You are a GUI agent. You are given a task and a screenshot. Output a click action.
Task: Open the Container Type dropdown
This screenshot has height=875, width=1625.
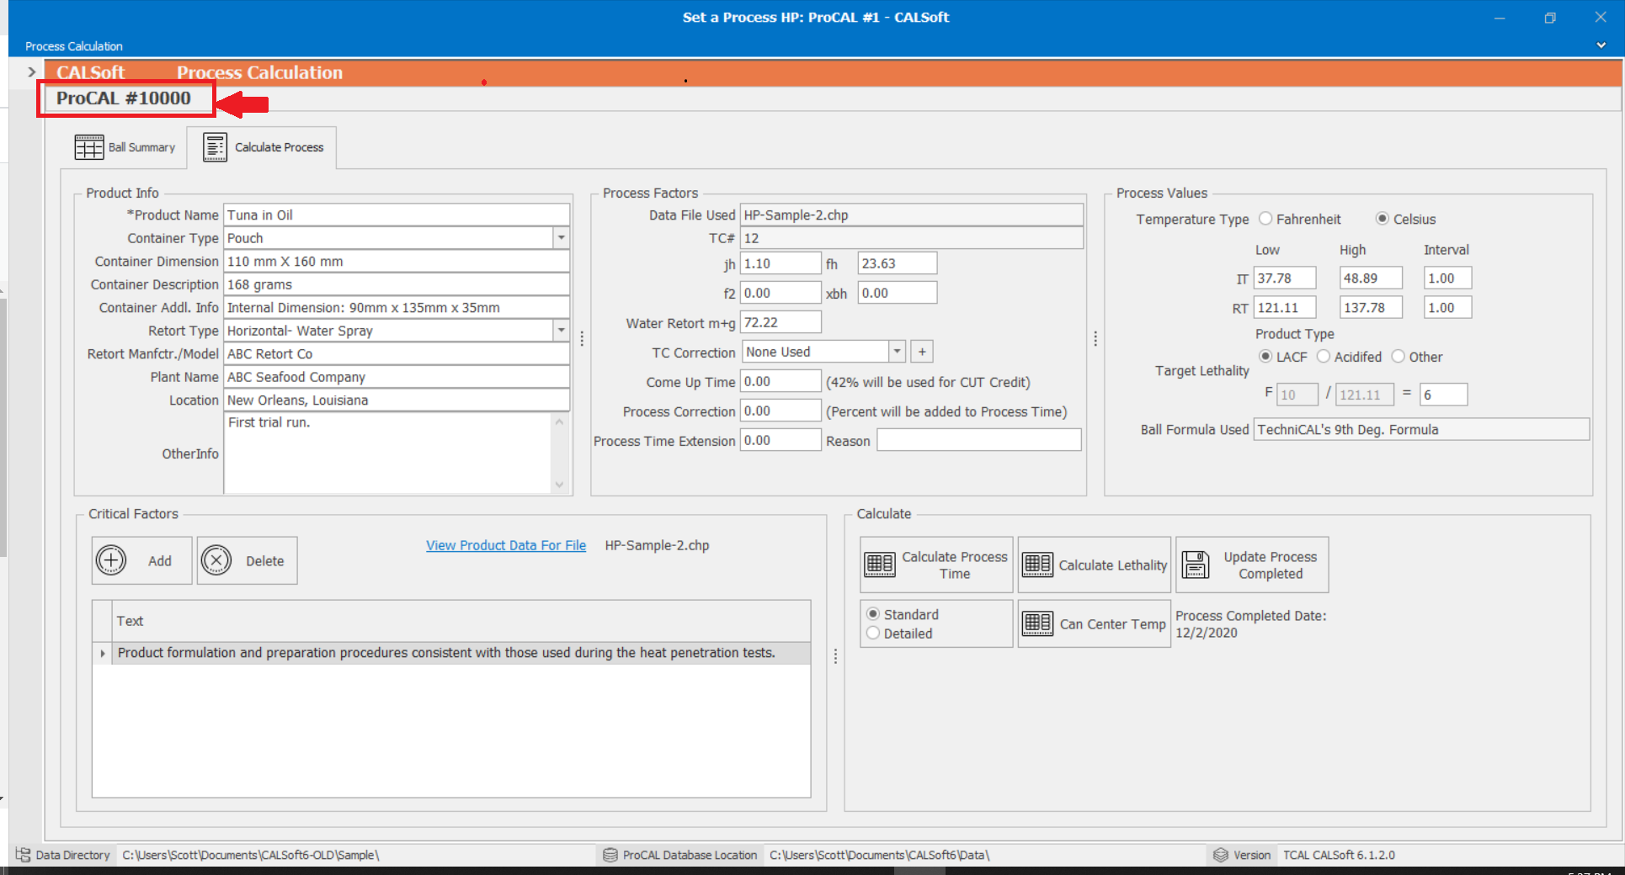click(561, 238)
